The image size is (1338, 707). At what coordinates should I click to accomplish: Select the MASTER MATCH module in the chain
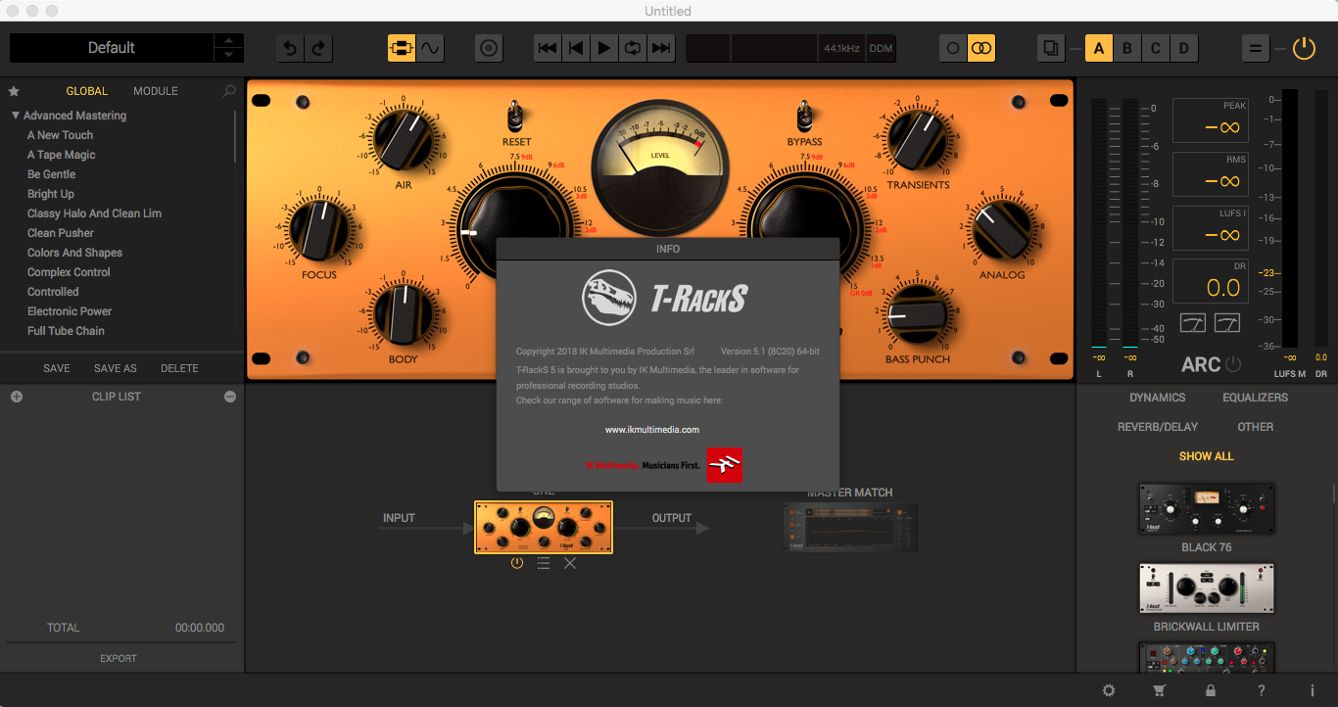[850, 527]
